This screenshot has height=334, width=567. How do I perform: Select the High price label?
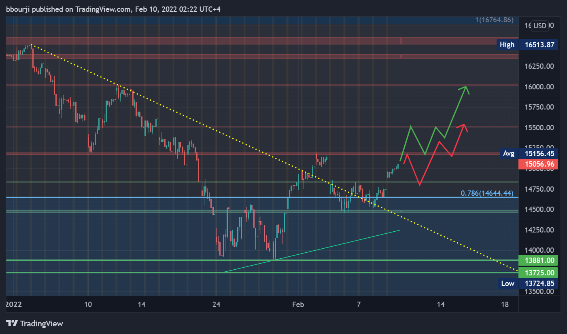507,44
